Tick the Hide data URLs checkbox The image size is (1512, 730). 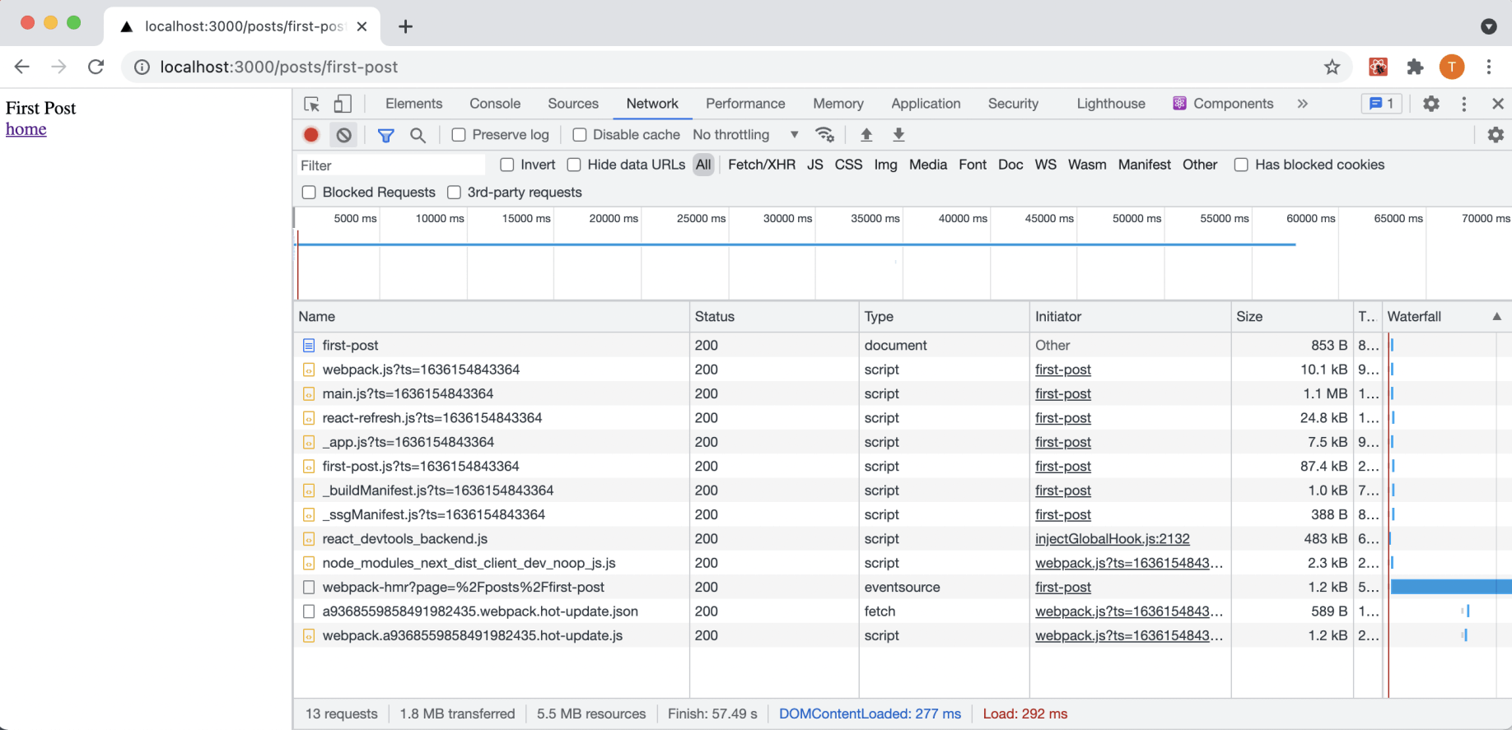point(574,165)
